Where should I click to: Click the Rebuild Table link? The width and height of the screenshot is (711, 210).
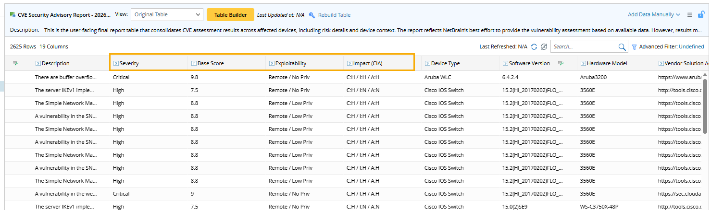[334, 15]
